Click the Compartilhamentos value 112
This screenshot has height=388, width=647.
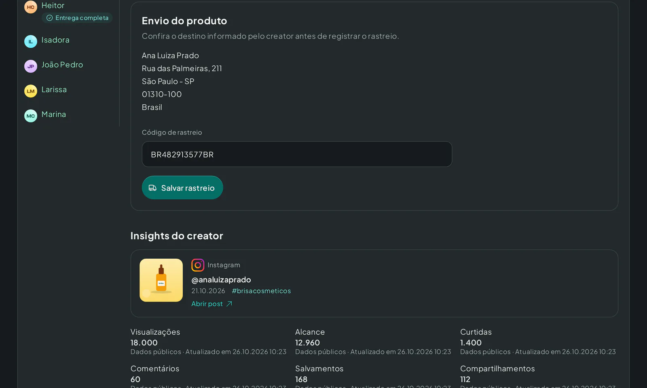465,380
